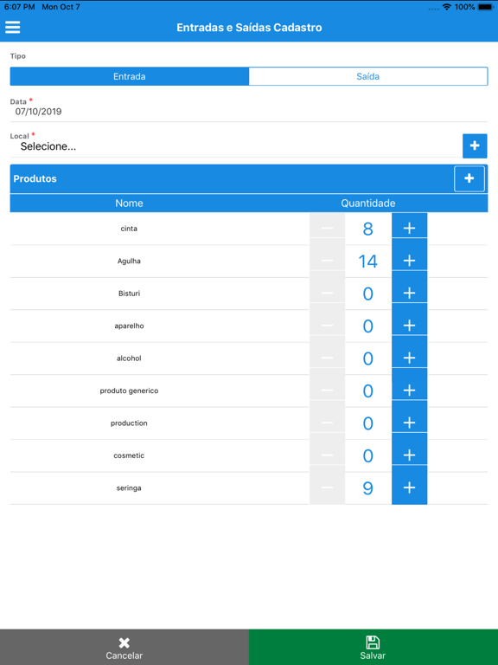Click the product name Bisturi
This screenshot has width=498, height=665.
tap(129, 294)
